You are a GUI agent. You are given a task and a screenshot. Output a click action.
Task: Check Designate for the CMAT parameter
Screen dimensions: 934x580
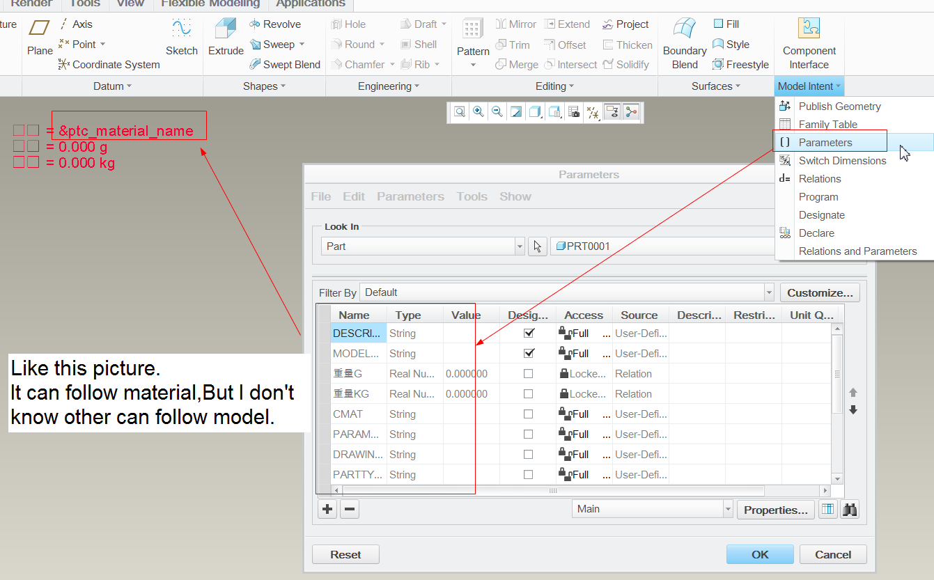(529, 414)
